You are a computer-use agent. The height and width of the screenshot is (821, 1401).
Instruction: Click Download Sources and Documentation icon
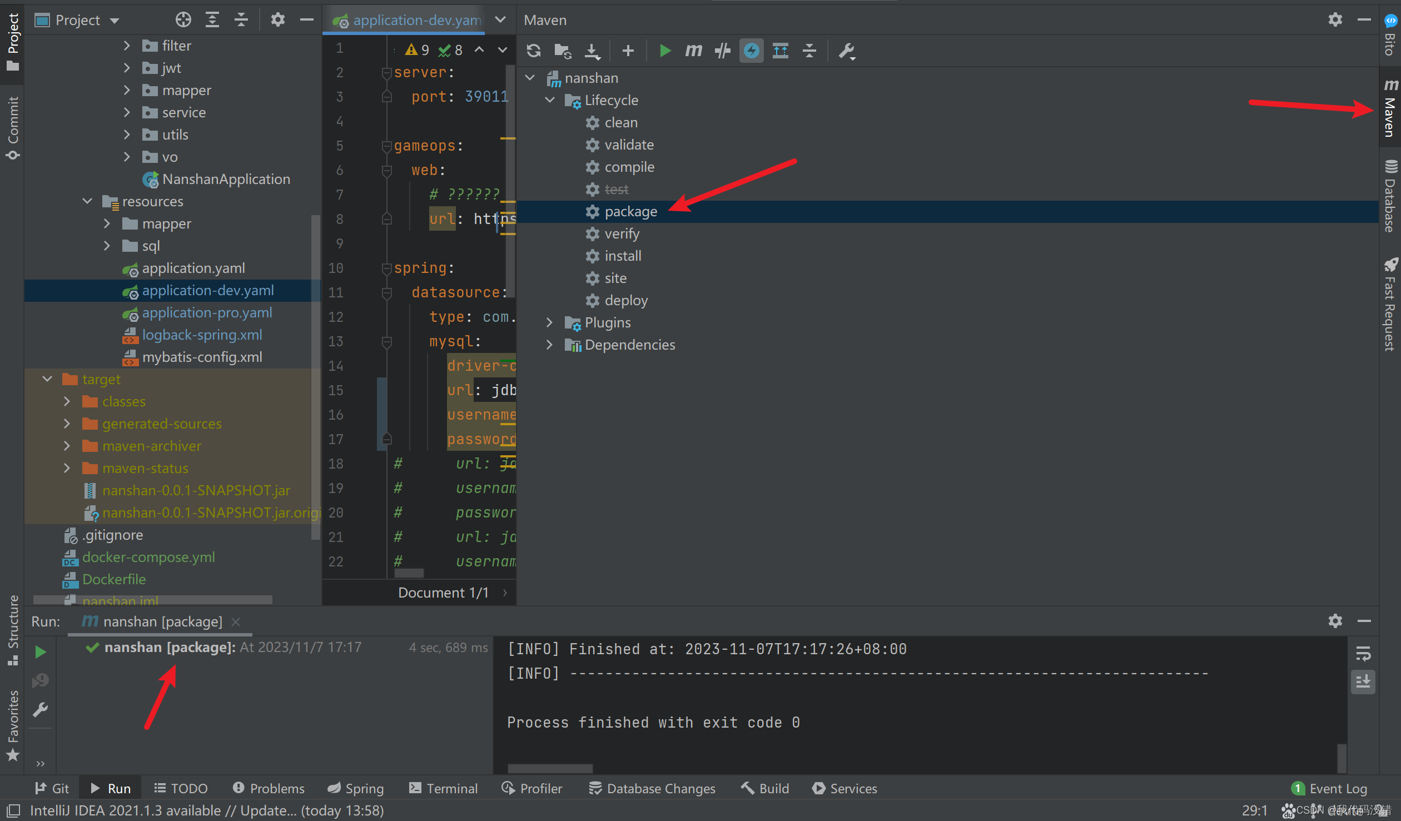click(592, 51)
